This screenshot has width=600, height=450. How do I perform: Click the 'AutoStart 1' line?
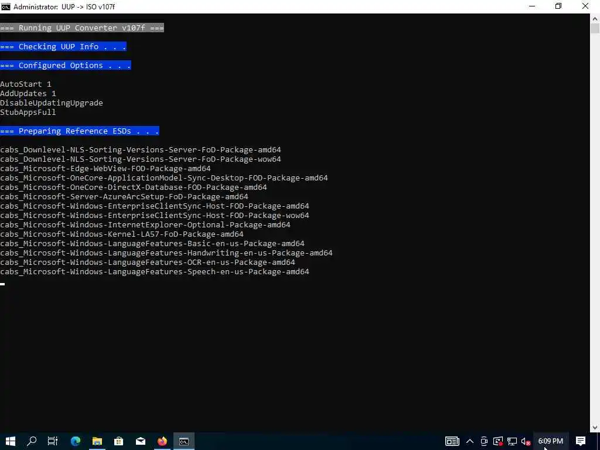click(26, 84)
